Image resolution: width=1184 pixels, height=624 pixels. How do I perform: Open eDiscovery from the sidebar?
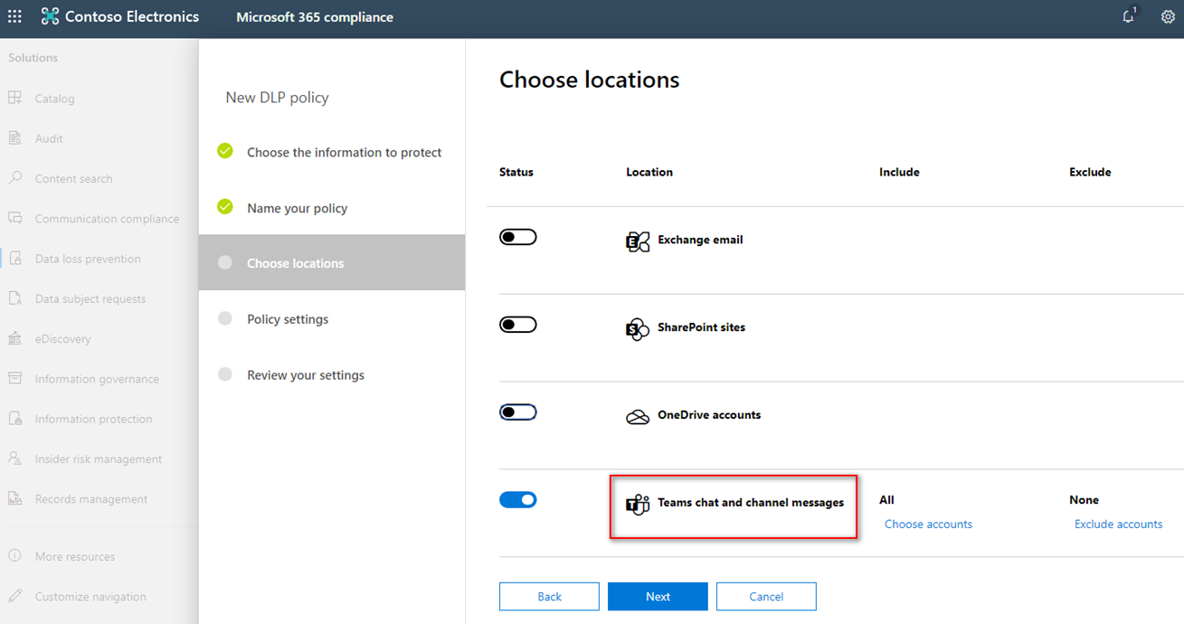pyautogui.click(x=63, y=338)
